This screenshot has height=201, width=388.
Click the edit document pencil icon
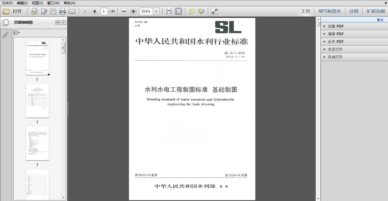tap(44, 11)
